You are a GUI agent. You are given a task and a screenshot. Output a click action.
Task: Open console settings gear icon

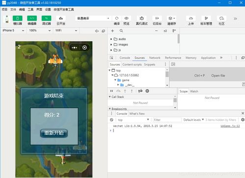click(x=243, y=120)
